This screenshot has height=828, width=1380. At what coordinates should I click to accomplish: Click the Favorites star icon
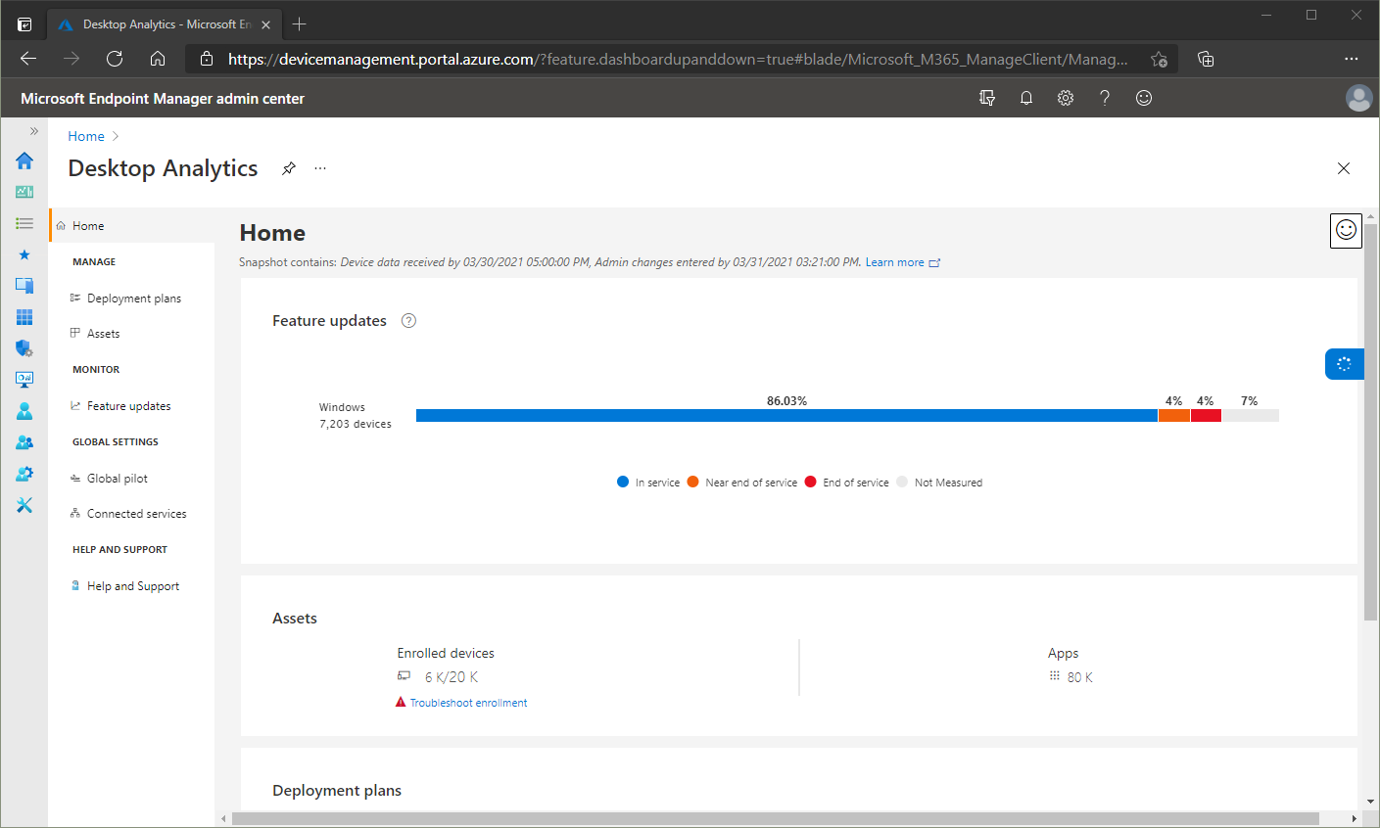(24, 254)
